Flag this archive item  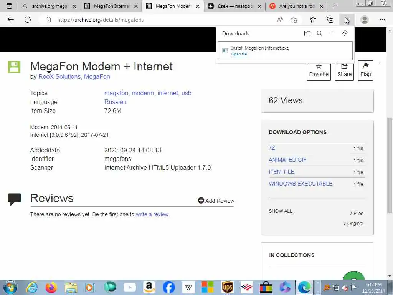point(365,70)
